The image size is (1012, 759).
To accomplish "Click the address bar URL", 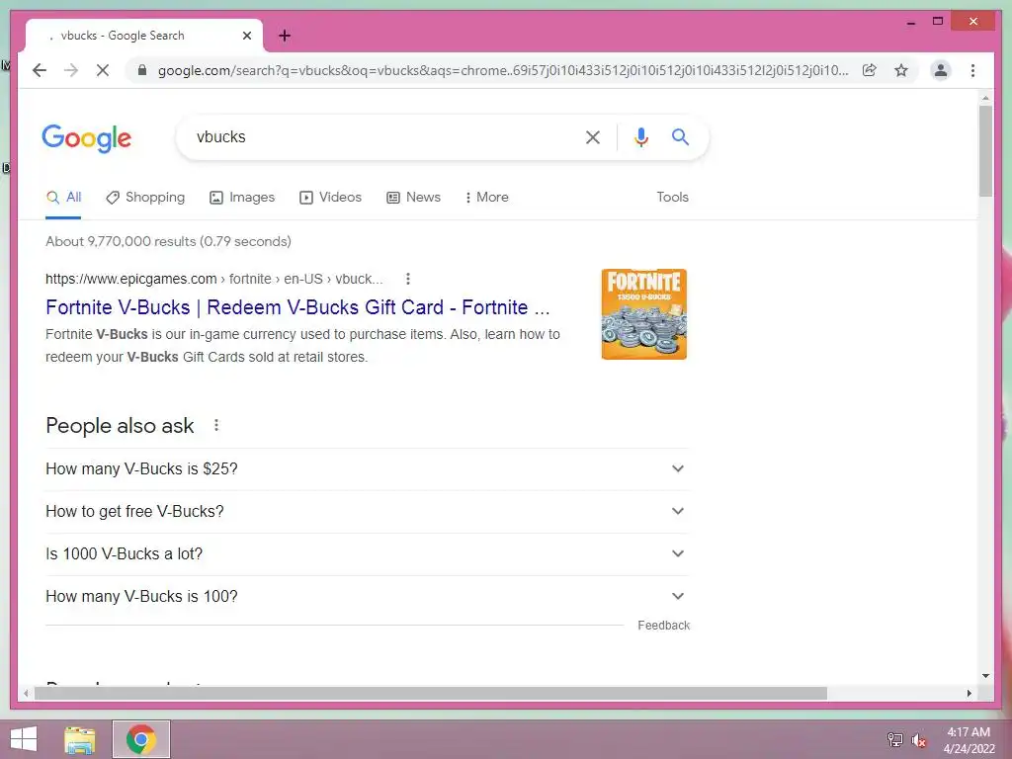I will tap(503, 70).
